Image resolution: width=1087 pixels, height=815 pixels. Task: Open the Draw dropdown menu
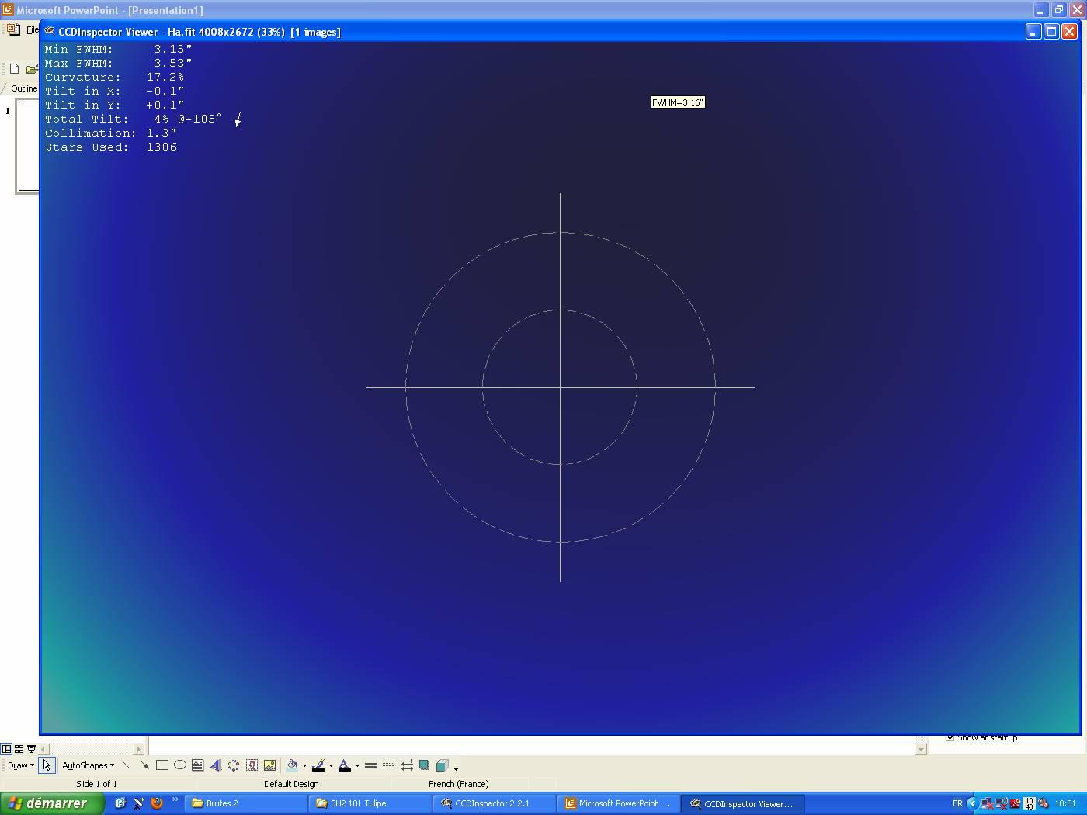(x=20, y=765)
